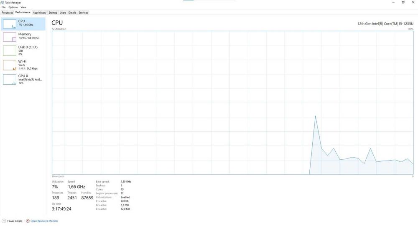
Task: Open the Disk 0 (C: D:) thumbnail
Action: (x=10, y=50)
